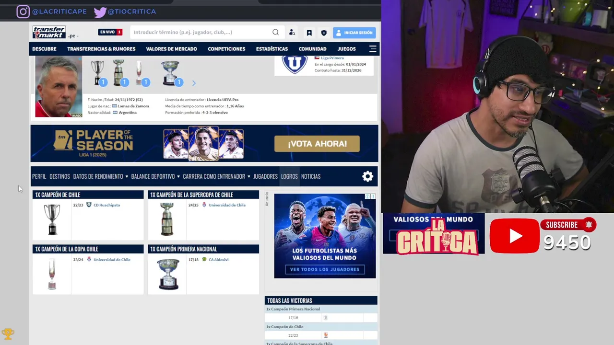Click the Campeón de Chile trophy image
The width and height of the screenshot is (614, 345).
(x=52, y=219)
